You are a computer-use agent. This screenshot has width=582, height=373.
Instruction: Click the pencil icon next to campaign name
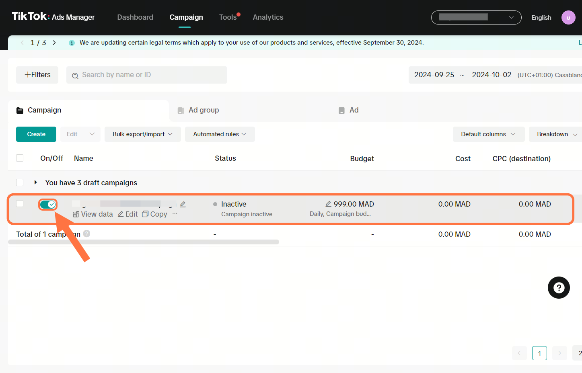tap(183, 204)
